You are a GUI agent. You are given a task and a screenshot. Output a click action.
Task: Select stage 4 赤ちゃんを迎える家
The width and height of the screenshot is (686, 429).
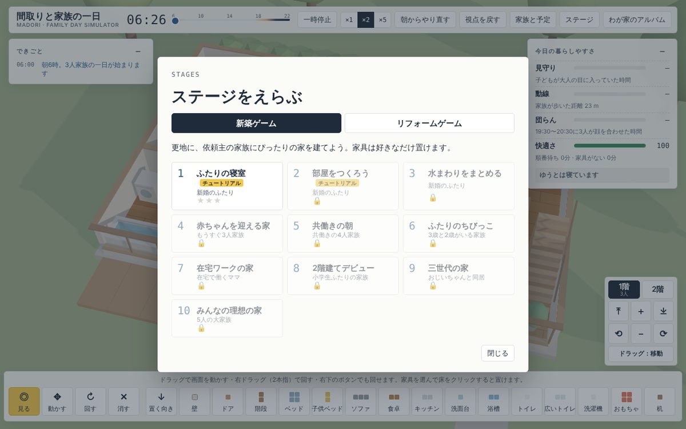(227, 233)
